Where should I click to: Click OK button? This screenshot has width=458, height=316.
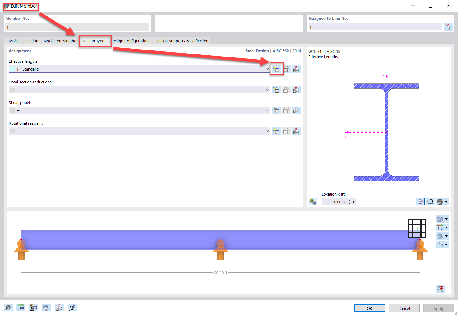[370, 308]
